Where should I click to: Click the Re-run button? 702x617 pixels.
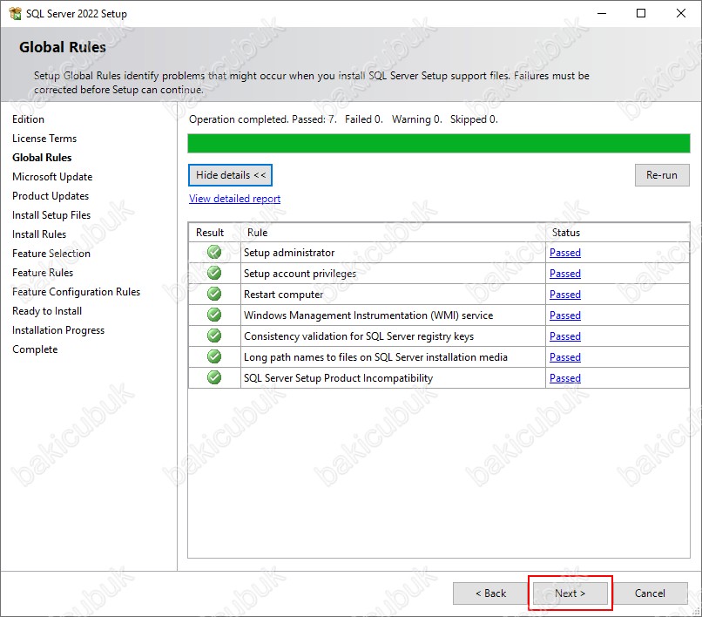click(662, 175)
